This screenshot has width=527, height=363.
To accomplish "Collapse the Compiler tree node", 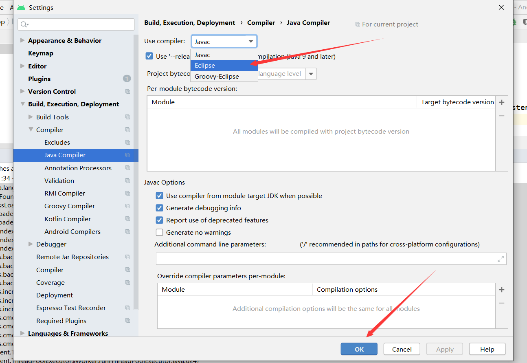I will [x=31, y=130].
